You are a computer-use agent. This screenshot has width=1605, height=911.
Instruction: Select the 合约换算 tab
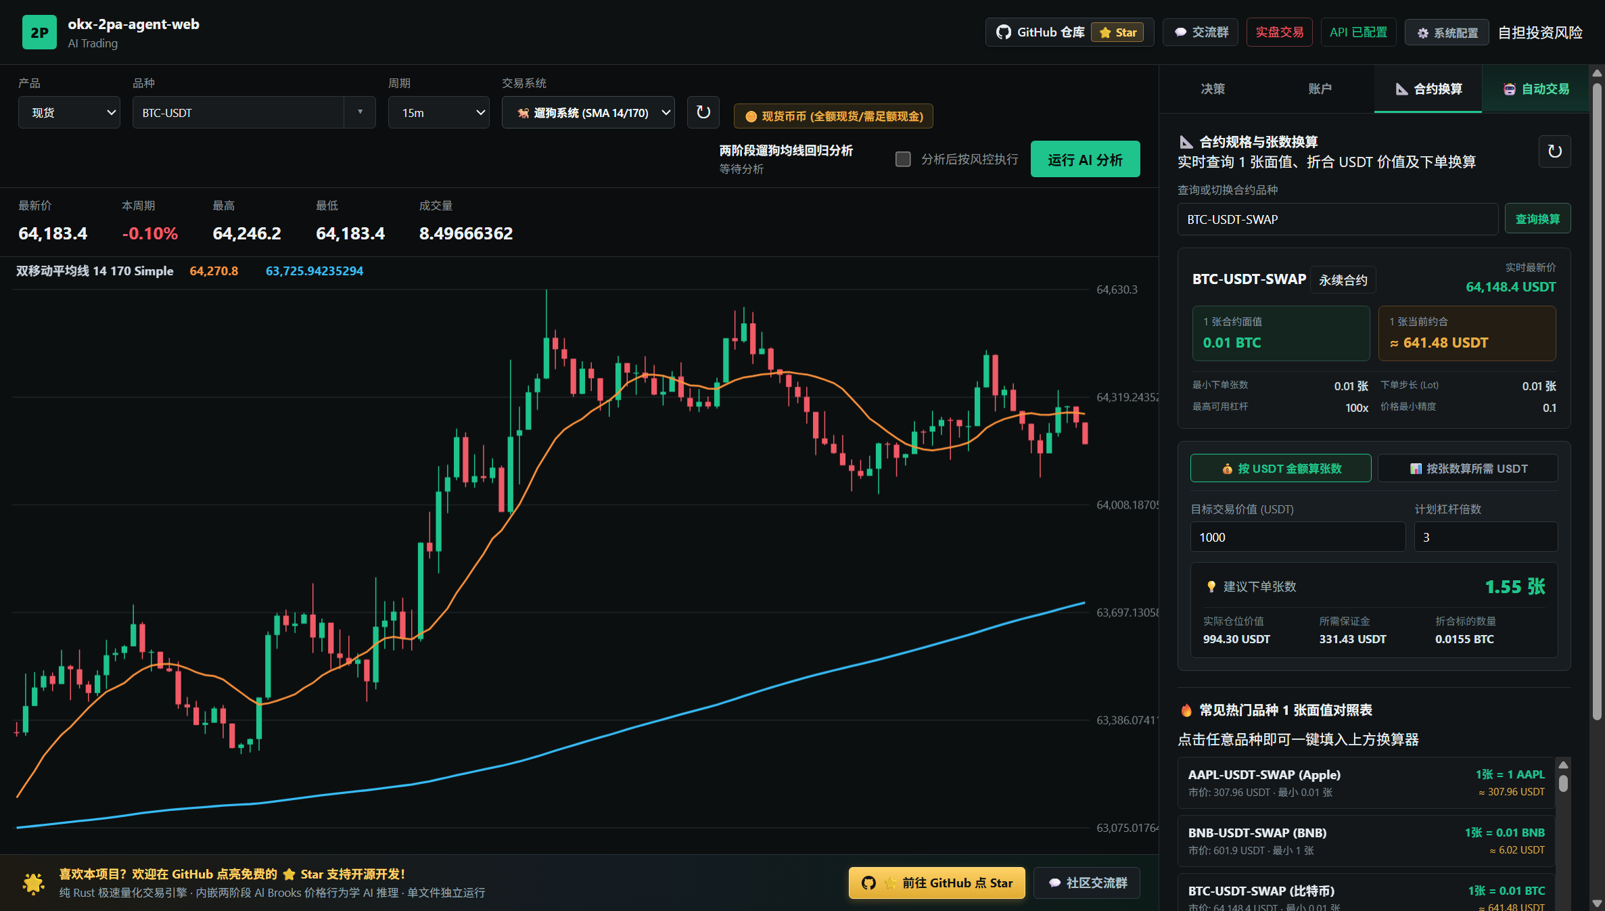(1428, 89)
